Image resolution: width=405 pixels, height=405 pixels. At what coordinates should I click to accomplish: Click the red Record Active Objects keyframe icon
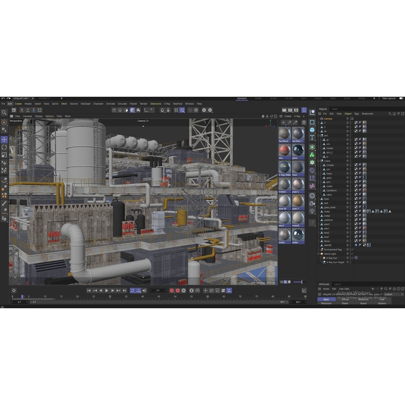172,290
